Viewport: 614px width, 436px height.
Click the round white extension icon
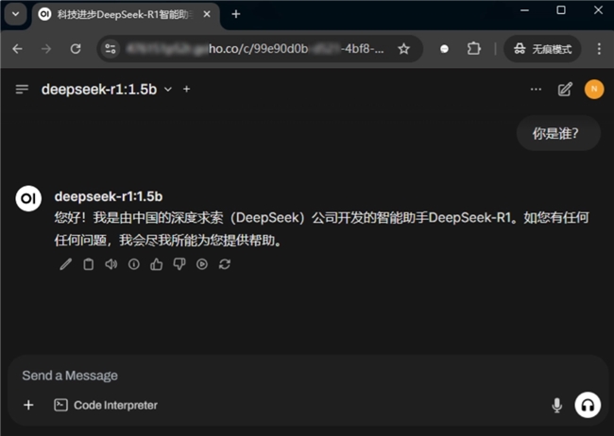tap(444, 49)
